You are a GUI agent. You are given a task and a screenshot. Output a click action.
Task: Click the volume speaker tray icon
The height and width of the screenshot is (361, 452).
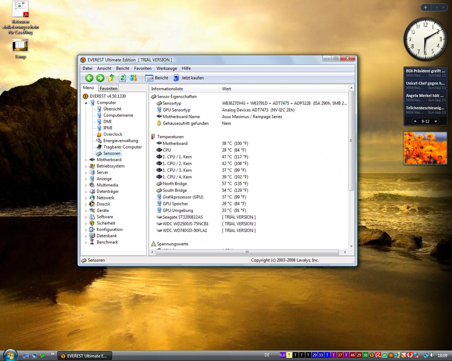pyautogui.click(x=432, y=355)
